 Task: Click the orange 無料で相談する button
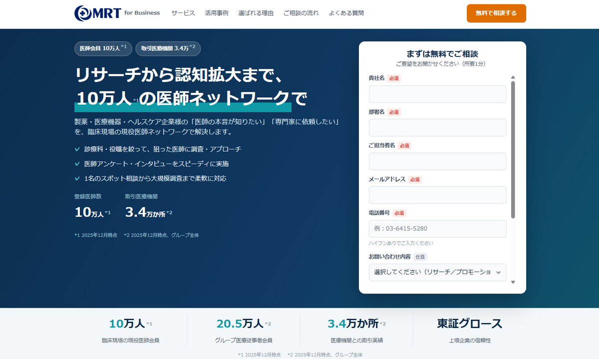coord(496,13)
